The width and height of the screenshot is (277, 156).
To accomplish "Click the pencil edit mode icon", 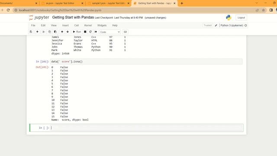I will click(216, 26).
